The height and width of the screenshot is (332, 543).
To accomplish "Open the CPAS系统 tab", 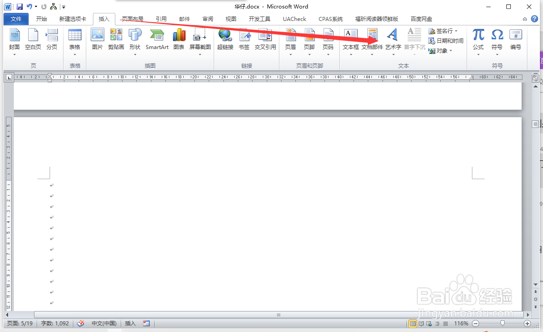I will [x=331, y=19].
